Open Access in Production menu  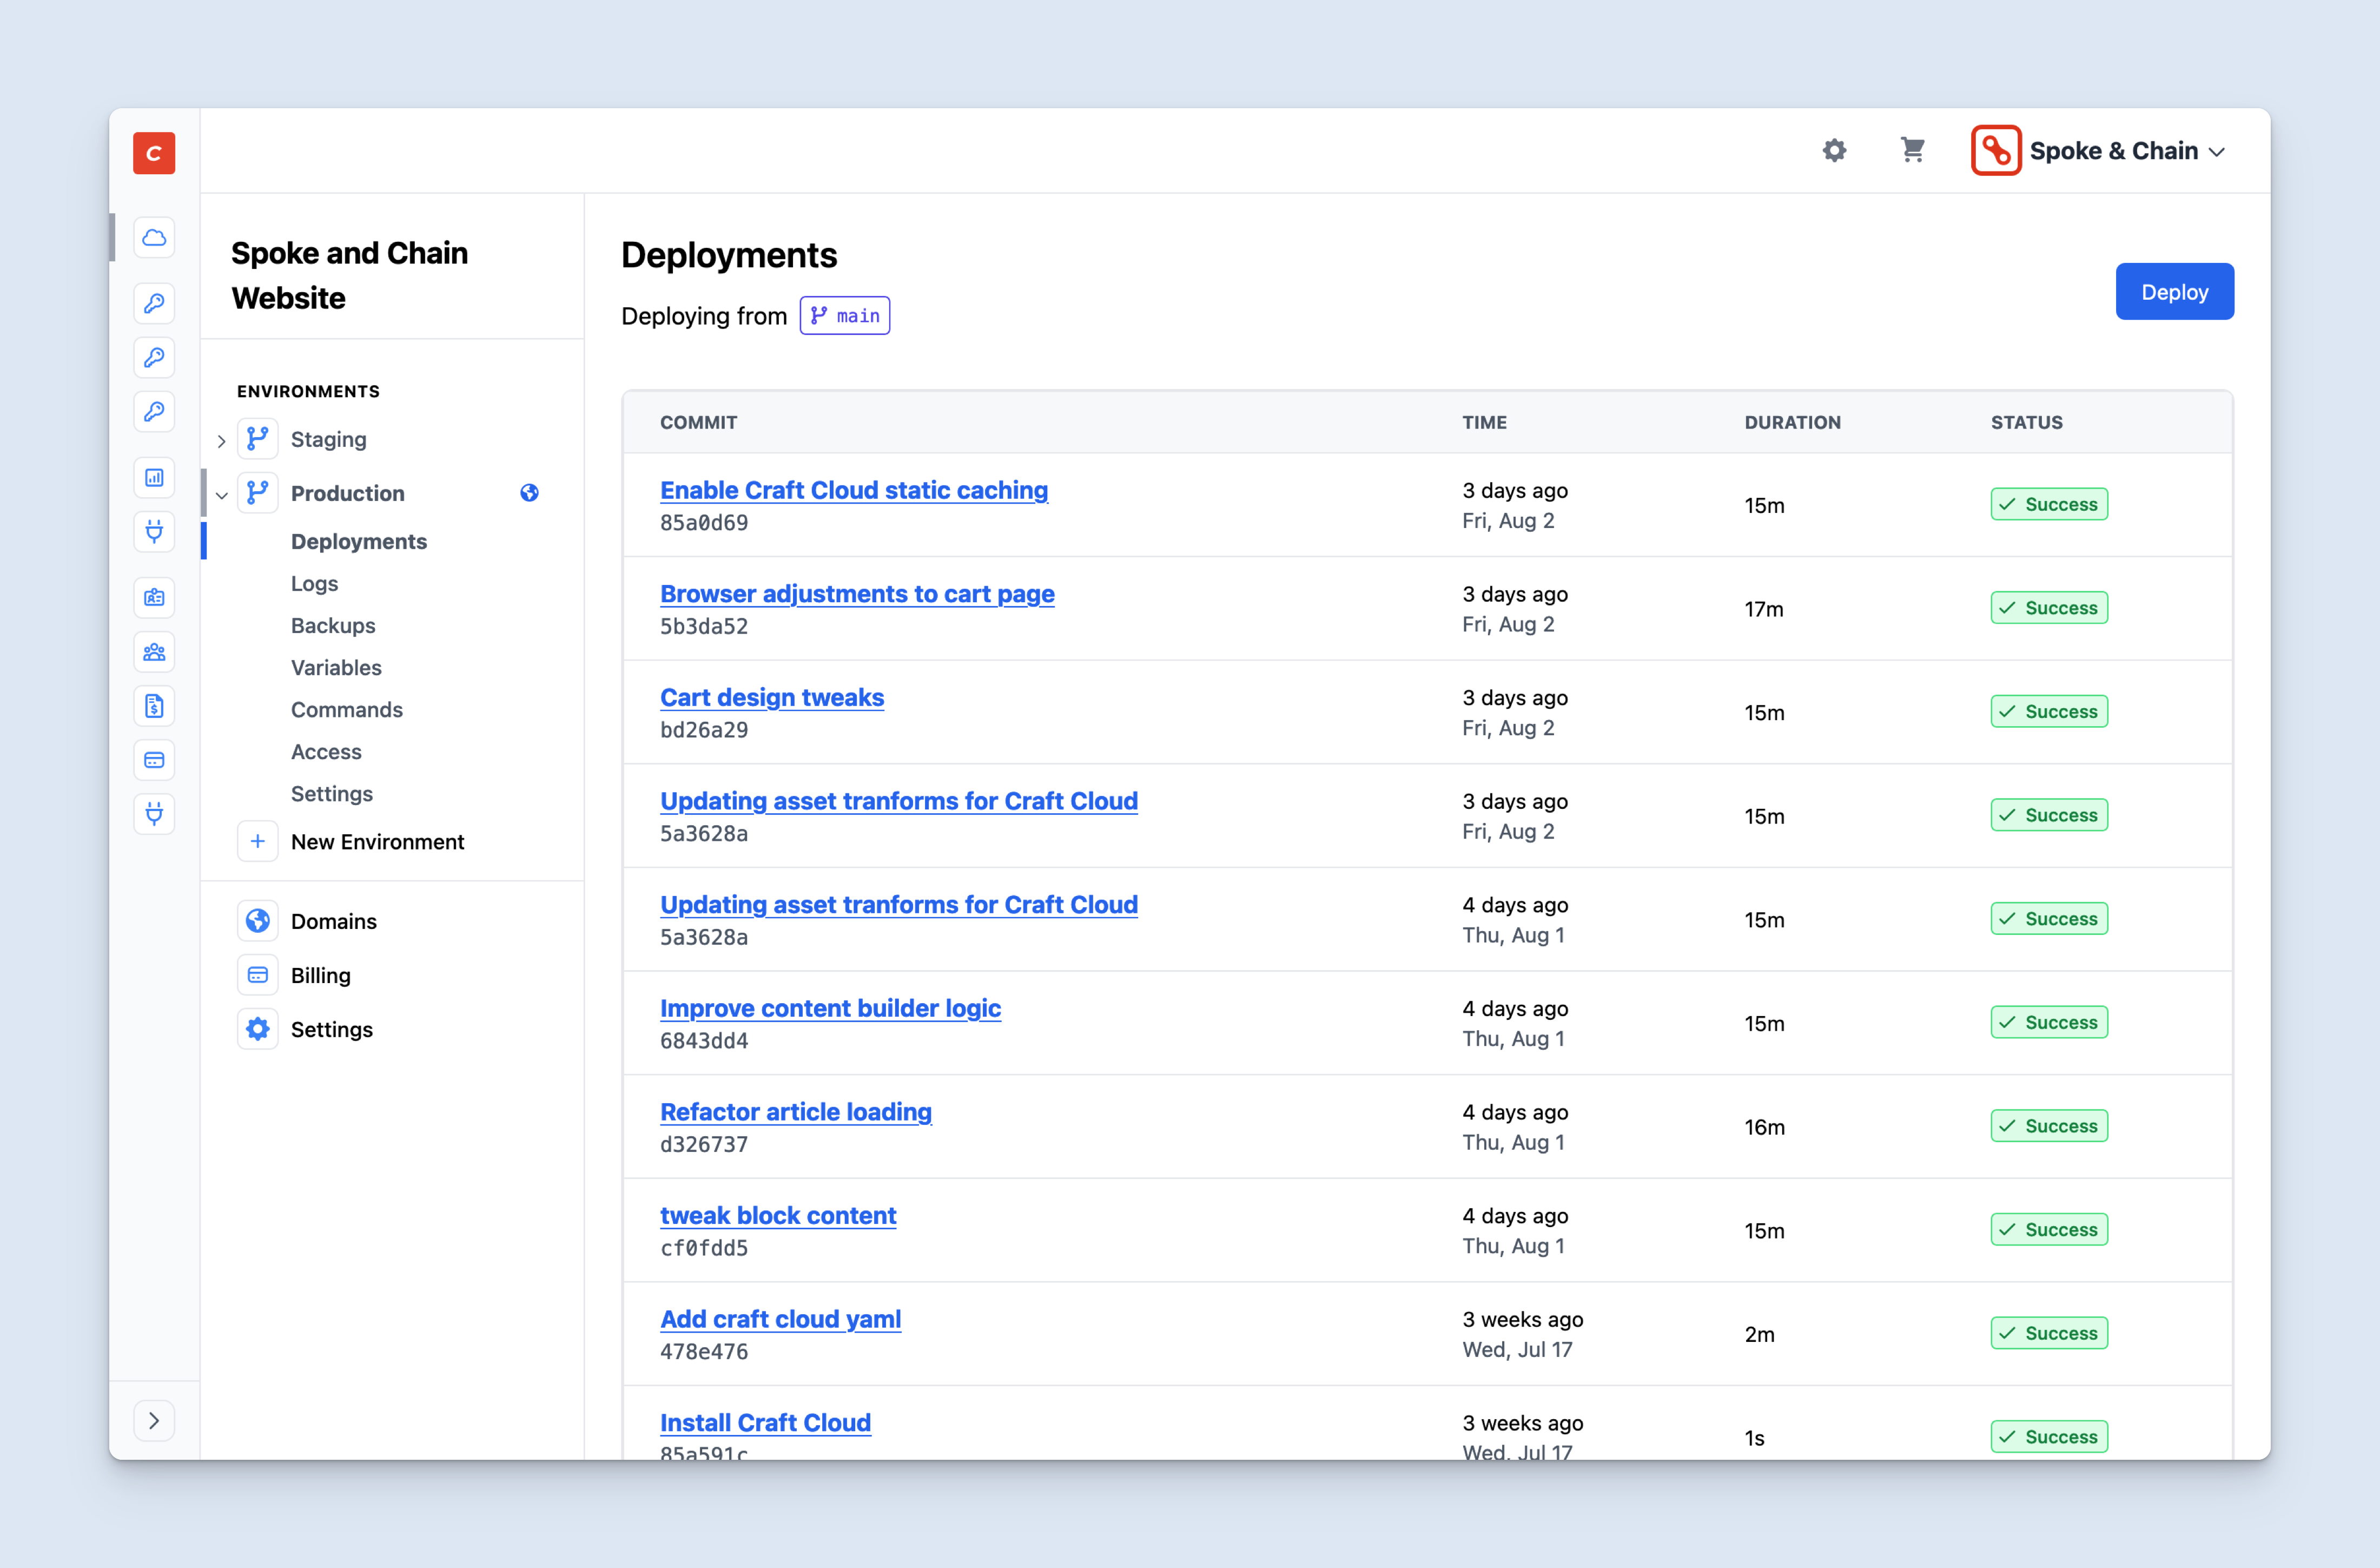tap(326, 751)
